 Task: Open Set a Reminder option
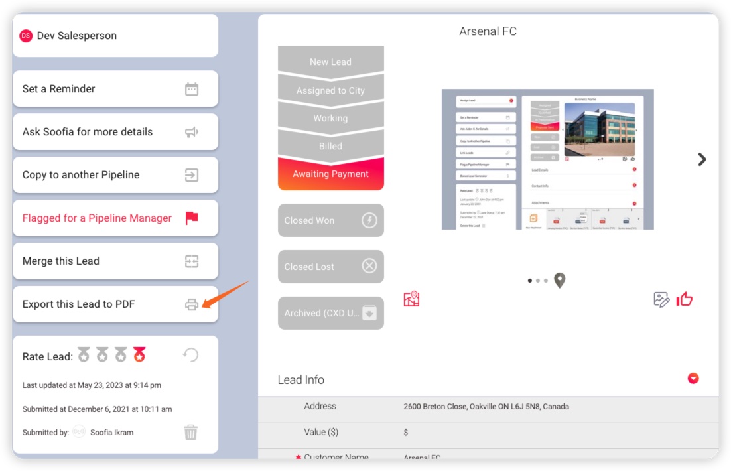point(115,89)
